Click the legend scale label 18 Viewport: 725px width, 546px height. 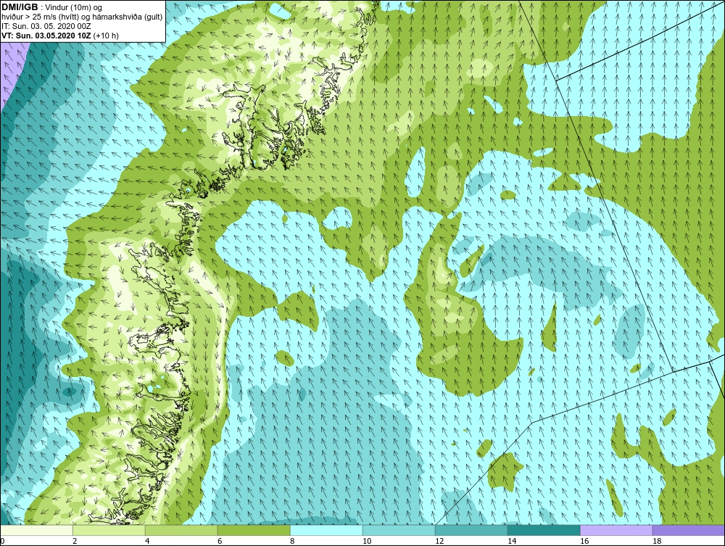click(657, 541)
